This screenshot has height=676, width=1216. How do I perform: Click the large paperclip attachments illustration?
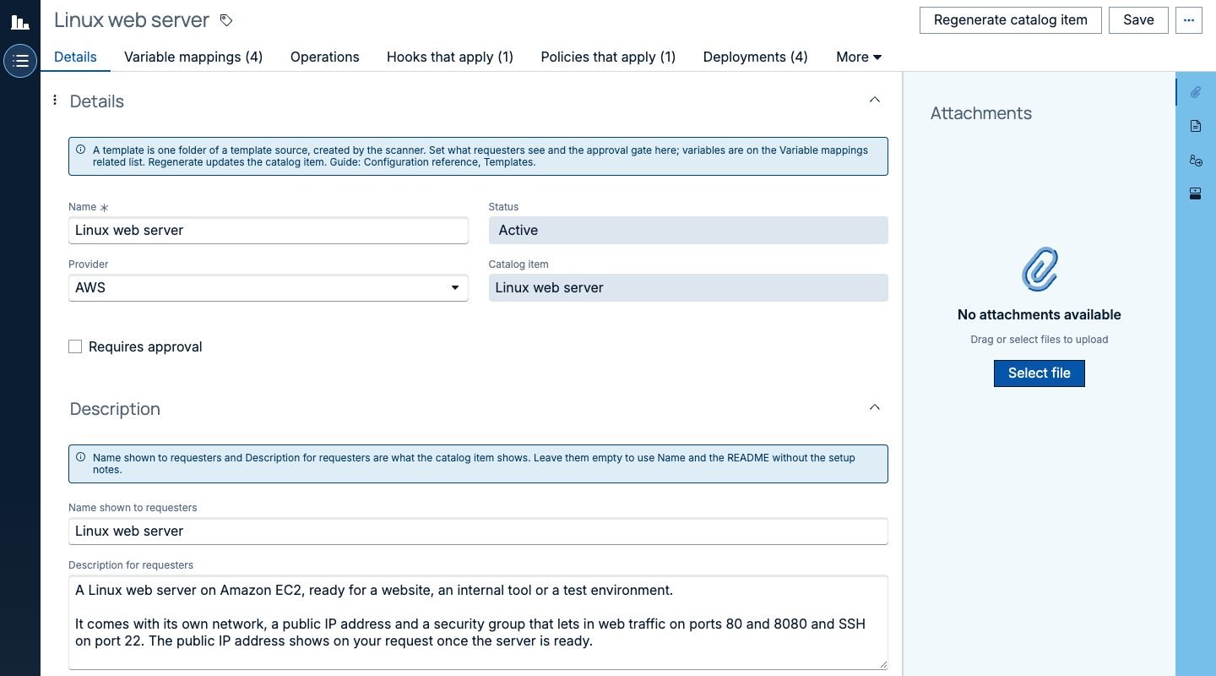point(1040,270)
